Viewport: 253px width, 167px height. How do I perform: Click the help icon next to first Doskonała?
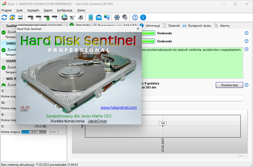[x=246, y=33]
